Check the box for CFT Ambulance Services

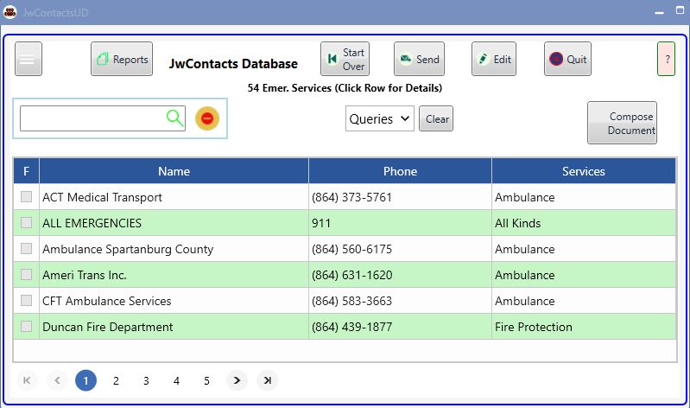click(x=27, y=301)
